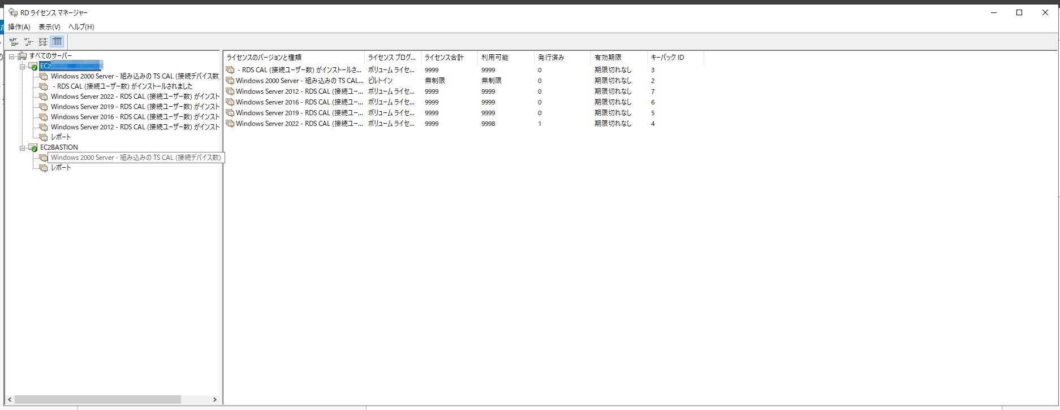1060x410 pixels.
Task: Switch to large icons view in toolbar
Action: [14, 42]
